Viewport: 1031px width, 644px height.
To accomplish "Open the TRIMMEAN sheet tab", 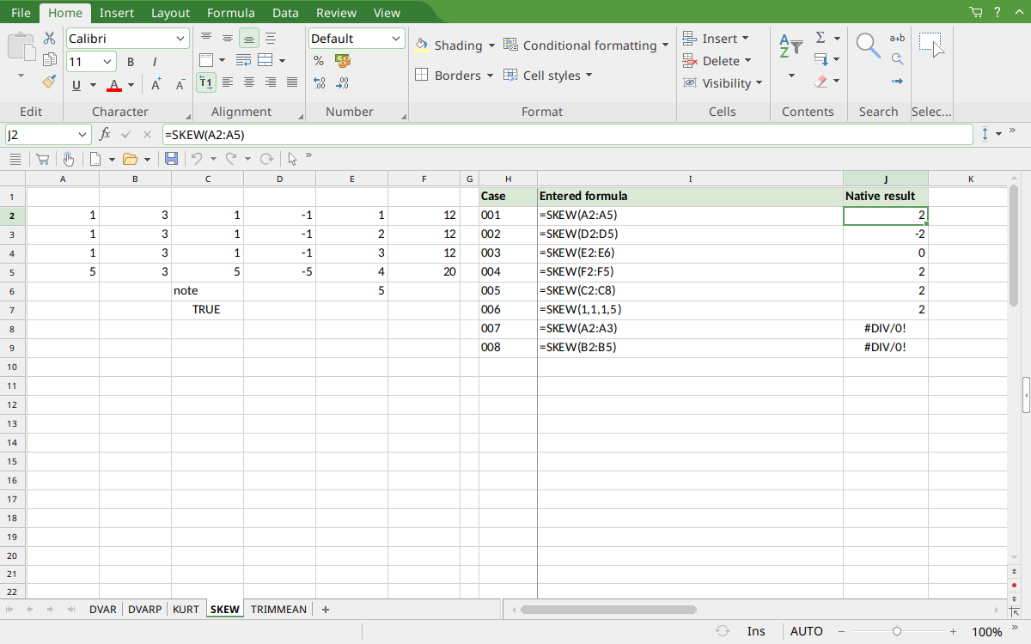I will point(278,609).
